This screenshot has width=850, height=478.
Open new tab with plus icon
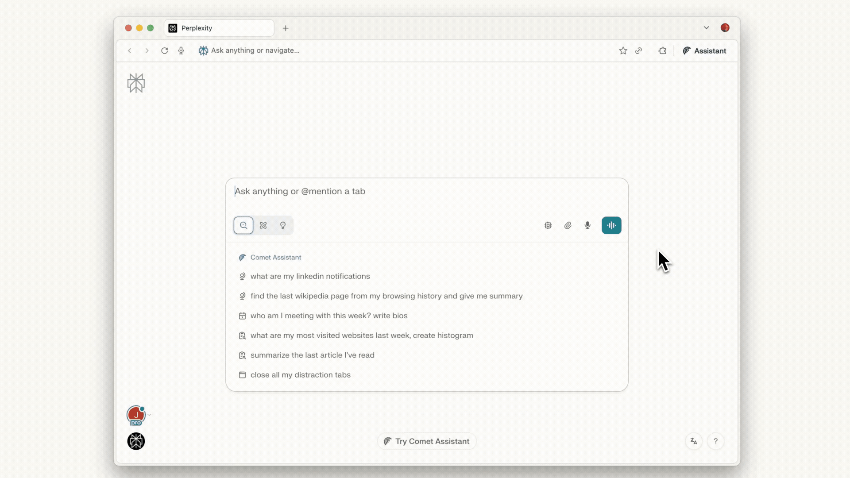click(x=286, y=28)
